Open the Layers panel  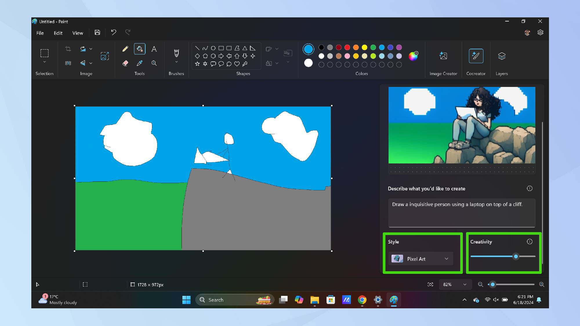(501, 56)
